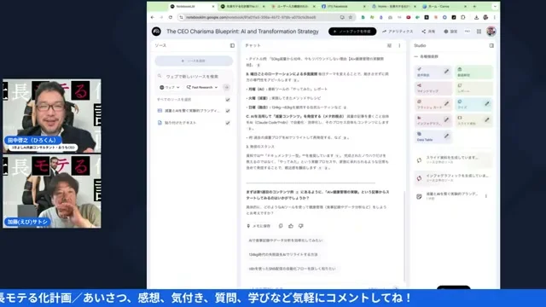Go back with the browser back arrow
546x307 pixels.
click(x=153, y=17)
